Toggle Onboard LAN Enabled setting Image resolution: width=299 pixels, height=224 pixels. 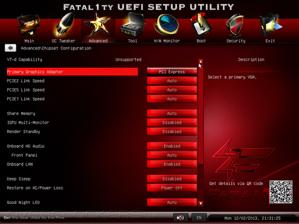pos(172,164)
